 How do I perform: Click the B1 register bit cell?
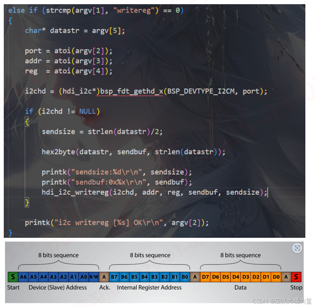point(174,277)
